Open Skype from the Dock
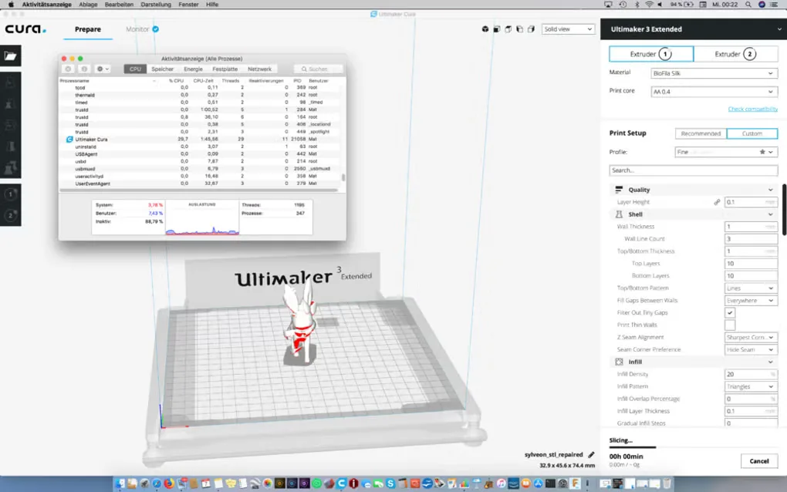The height and width of the screenshot is (492, 787). pyautogui.click(x=390, y=484)
